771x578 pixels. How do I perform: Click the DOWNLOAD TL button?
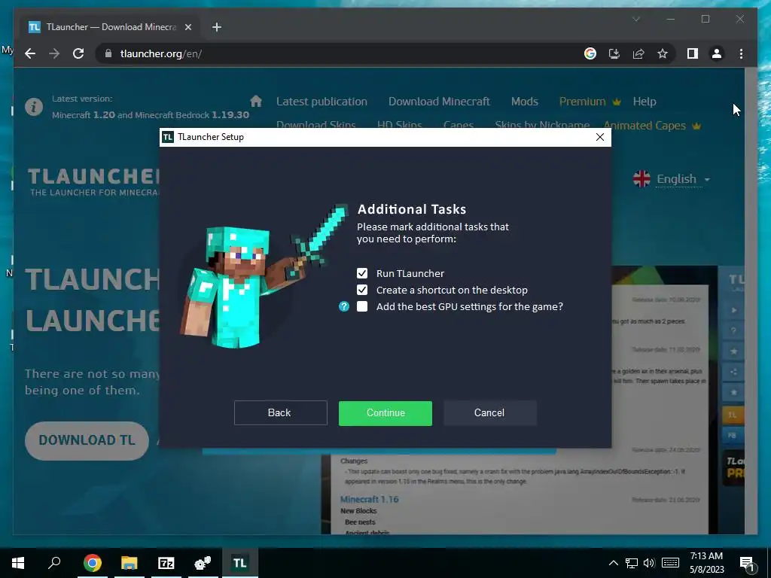pyautogui.click(x=87, y=440)
